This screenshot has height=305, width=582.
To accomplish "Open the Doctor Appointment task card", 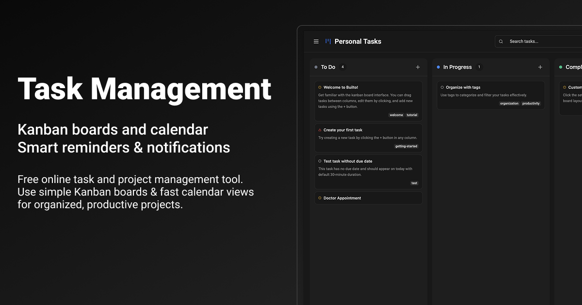I will [x=369, y=198].
